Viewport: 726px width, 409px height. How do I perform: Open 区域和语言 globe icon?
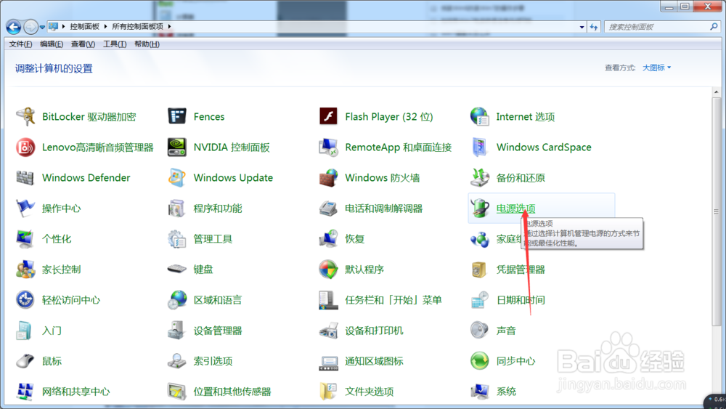click(x=177, y=300)
